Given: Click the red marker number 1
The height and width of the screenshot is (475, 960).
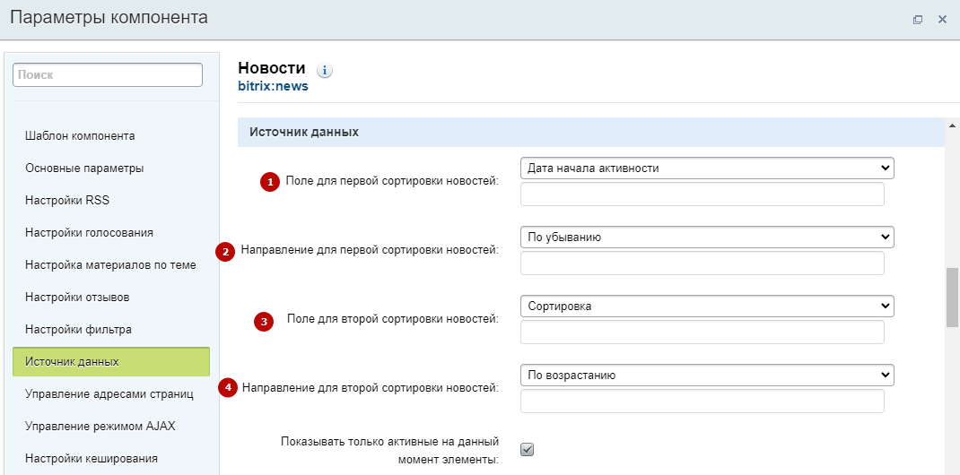Looking at the screenshot, I should (x=270, y=182).
